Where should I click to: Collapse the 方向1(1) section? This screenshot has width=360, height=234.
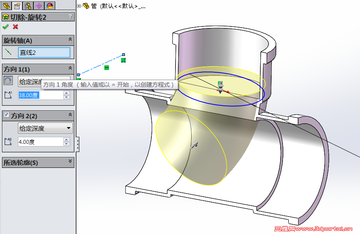pyautogui.click(x=70, y=68)
